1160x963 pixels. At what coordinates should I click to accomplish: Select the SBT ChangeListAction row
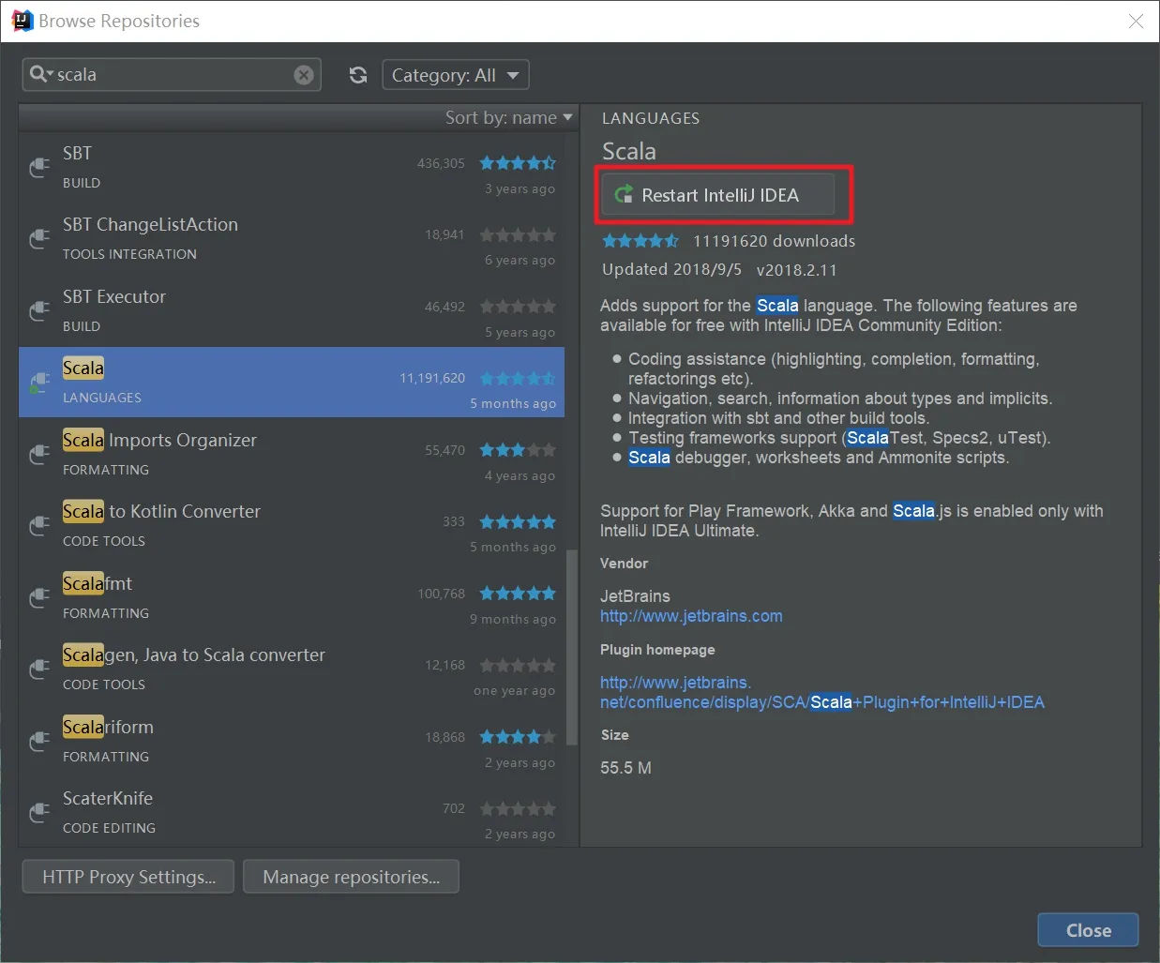coord(292,239)
